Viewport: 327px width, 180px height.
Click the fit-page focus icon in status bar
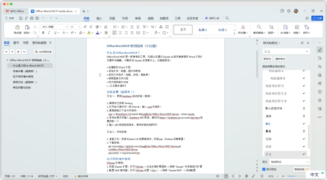262,176
